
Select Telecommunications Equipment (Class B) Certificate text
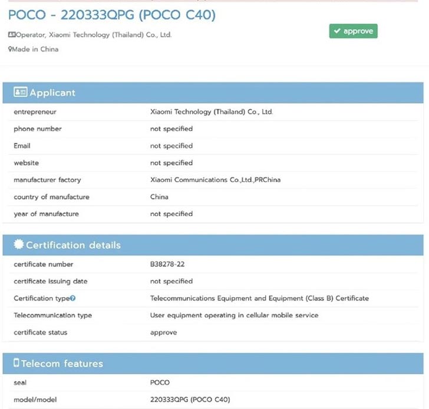point(259,298)
